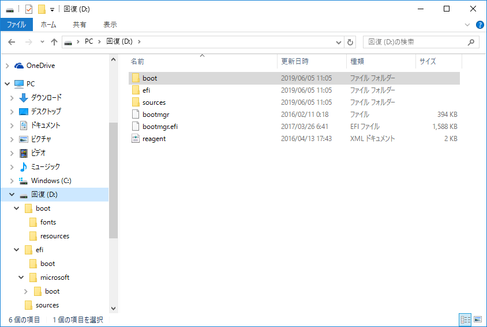Click 394 KB size of bootmgr
This screenshot has height=327, width=487.
[x=447, y=115]
